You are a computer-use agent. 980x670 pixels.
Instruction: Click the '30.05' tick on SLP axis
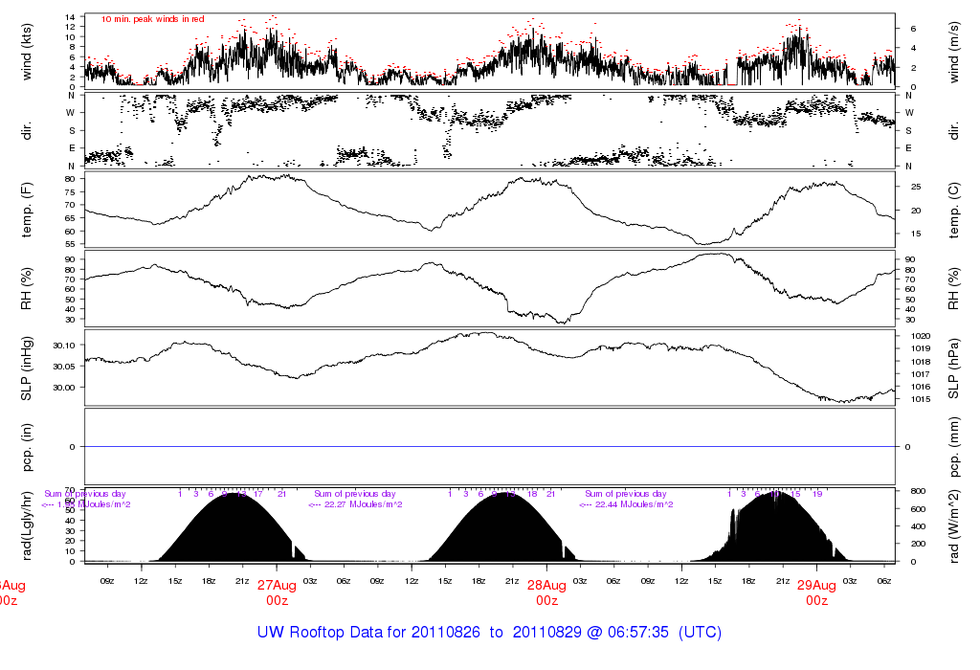coord(64,367)
